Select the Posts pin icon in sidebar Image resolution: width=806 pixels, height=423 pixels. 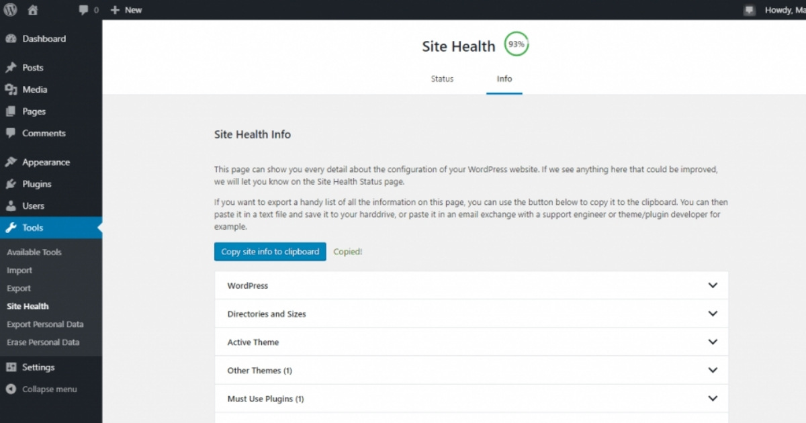pyautogui.click(x=11, y=67)
